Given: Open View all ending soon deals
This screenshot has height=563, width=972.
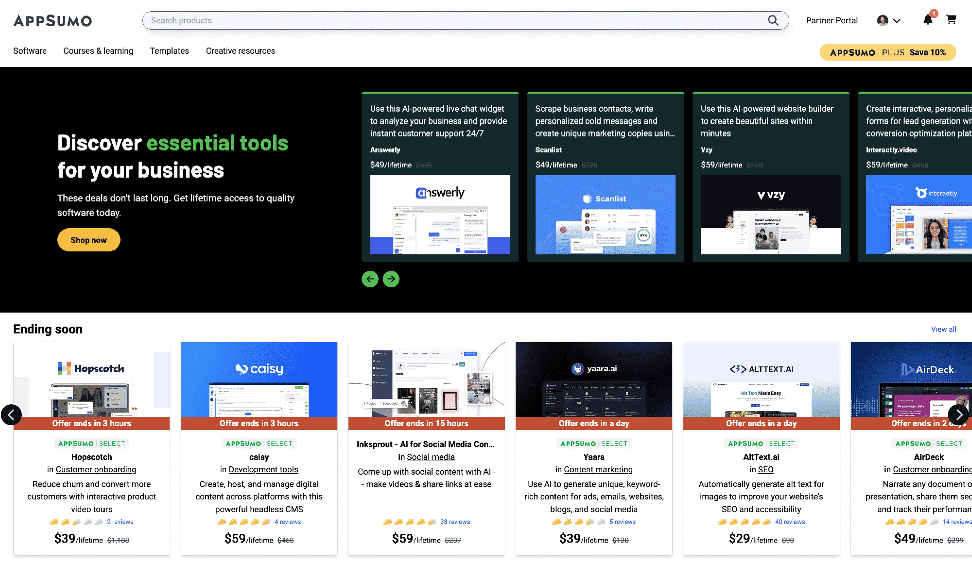Looking at the screenshot, I should [943, 329].
